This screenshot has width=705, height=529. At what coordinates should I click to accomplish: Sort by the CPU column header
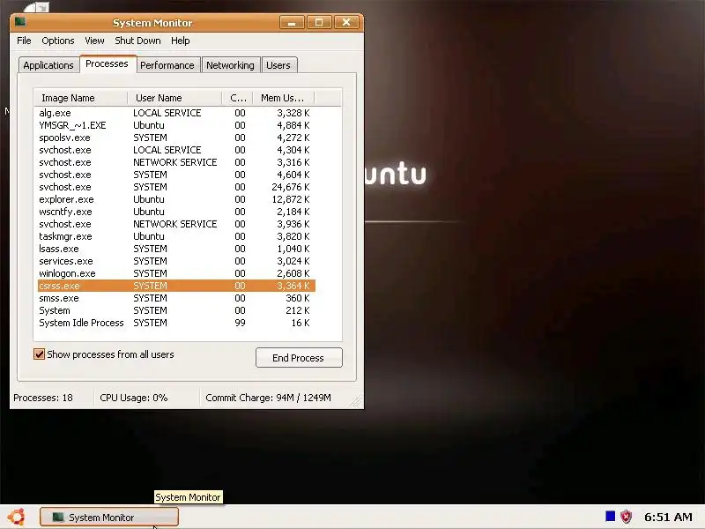click(238, 98)
